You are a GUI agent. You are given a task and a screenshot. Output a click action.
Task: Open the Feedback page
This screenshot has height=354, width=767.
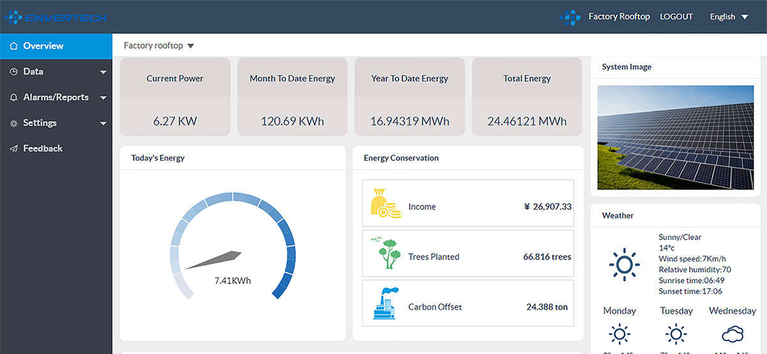tap(42, 148)
